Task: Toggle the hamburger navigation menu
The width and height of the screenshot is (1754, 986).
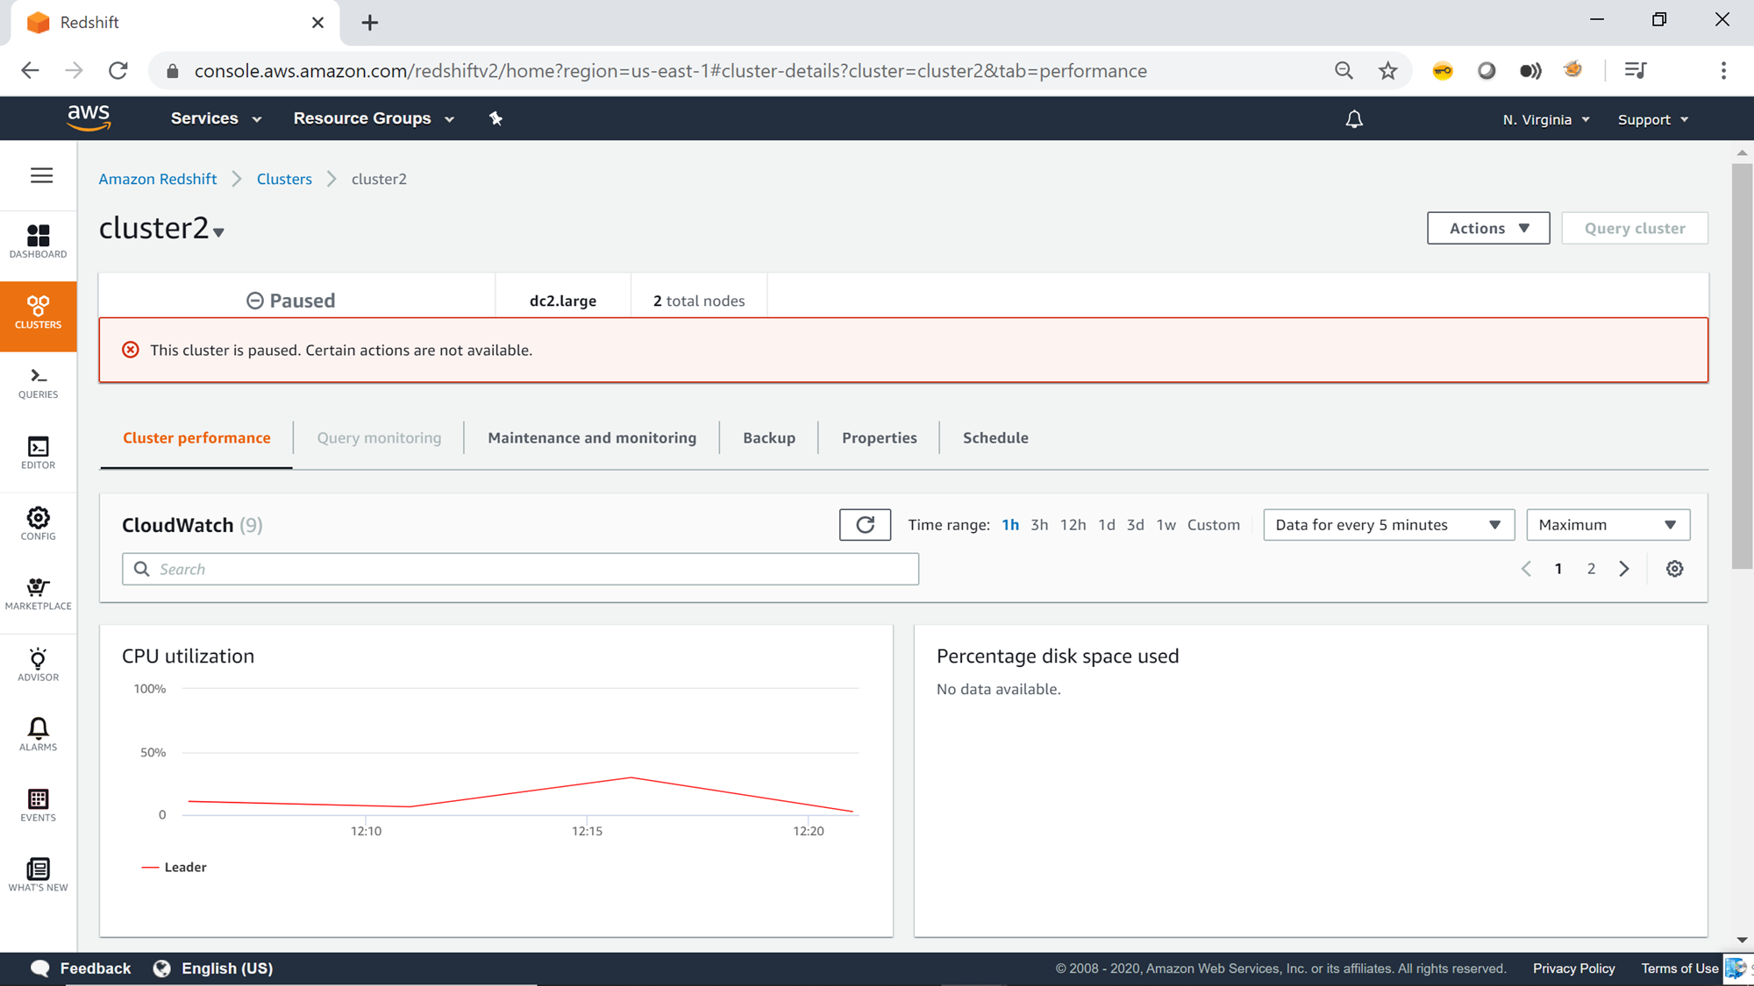Action: point(41,175)
